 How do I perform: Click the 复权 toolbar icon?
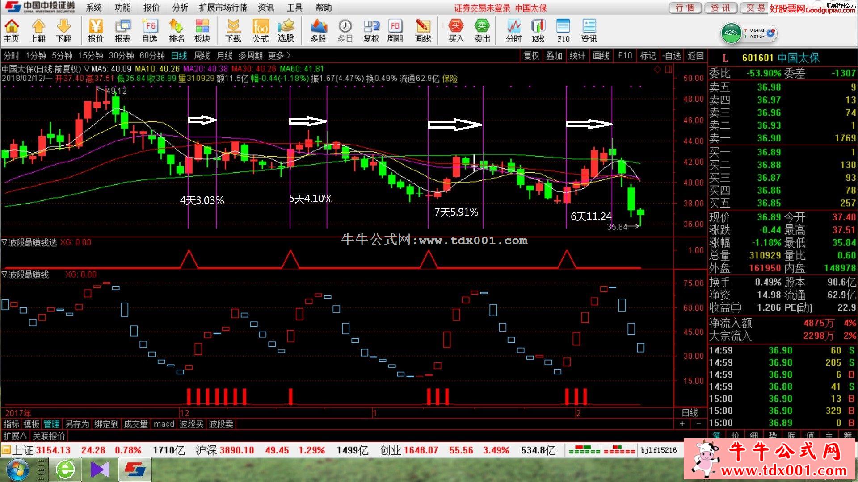pyautogui.click(x=371, y=31)
